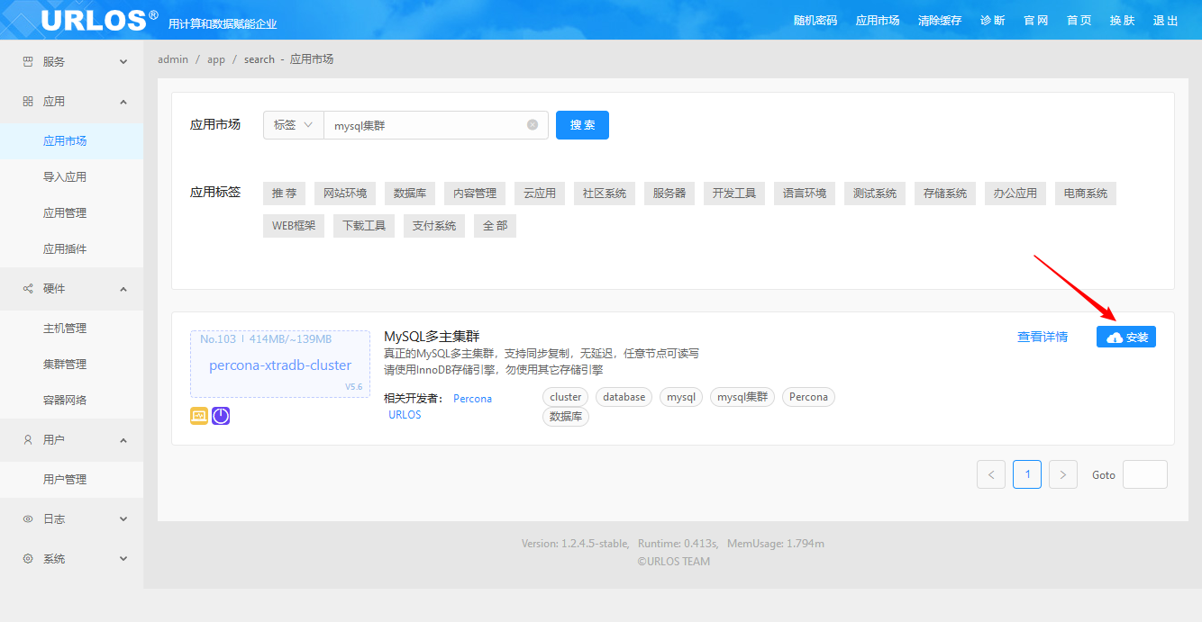Open 应用插件 in the sidebar

65,249
